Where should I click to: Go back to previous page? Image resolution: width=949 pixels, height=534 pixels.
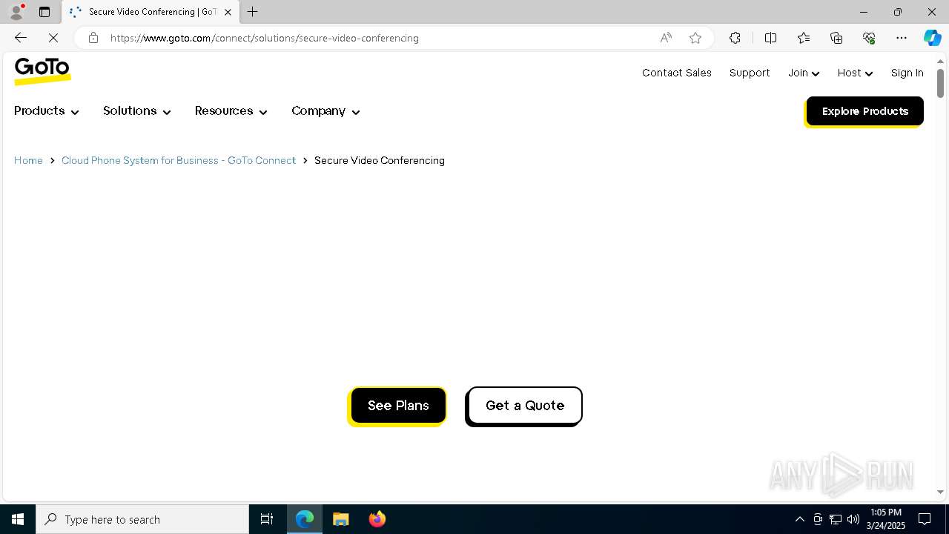click(21, 38)
